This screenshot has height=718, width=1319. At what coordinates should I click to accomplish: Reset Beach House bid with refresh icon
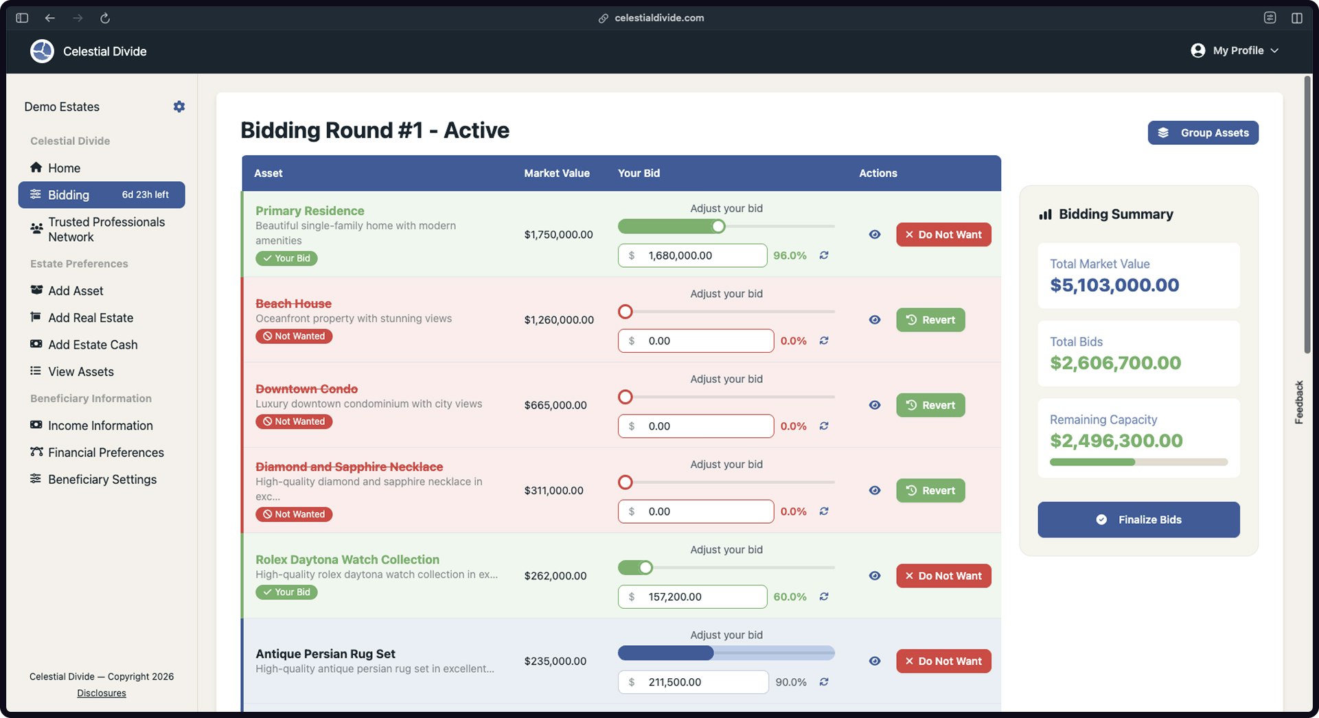(824, 340)
